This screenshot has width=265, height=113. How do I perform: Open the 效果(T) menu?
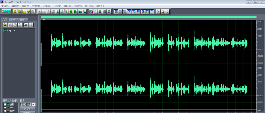[x=36, y=6]
